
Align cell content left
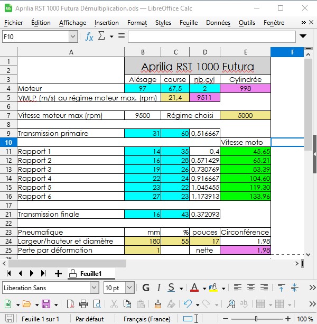(x=238, y=288)
